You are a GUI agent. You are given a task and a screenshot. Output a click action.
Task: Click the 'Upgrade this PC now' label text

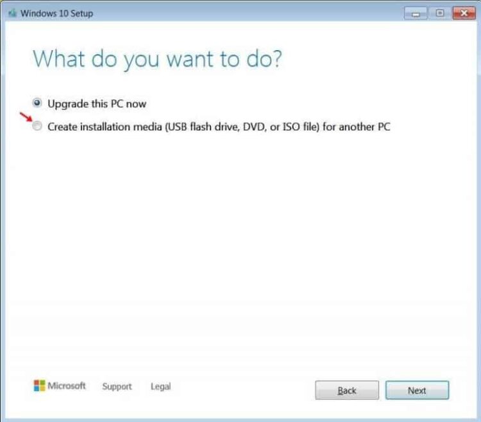(97, 104)
